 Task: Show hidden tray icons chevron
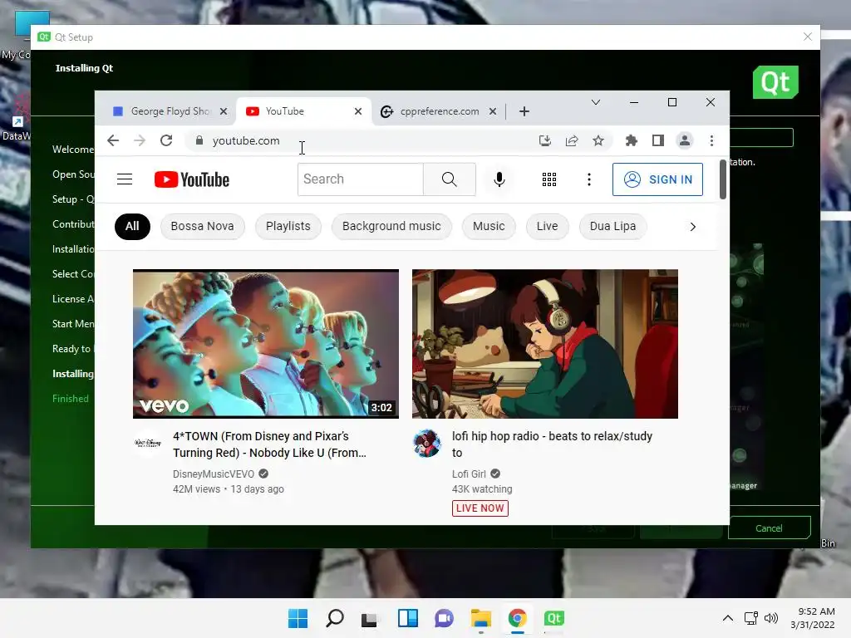tap(728, 618)
